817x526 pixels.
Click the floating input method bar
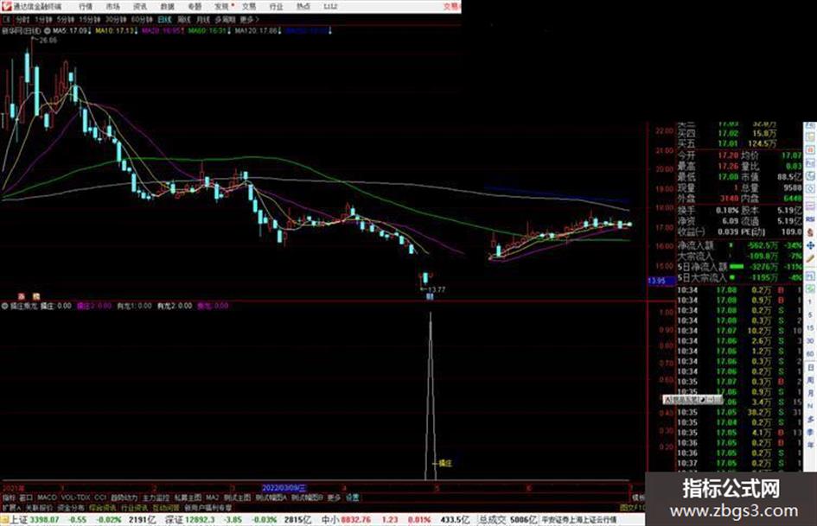pos(693,399)
